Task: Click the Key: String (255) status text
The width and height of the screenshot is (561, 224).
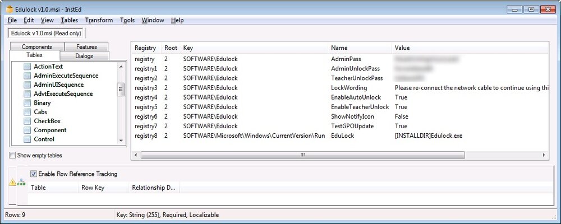Action: click(167, 215)
